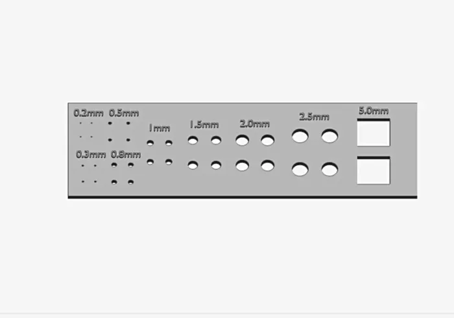454x318 pixels.
Task: Select the plate's dark bottom edge
Action: [243, 197]
